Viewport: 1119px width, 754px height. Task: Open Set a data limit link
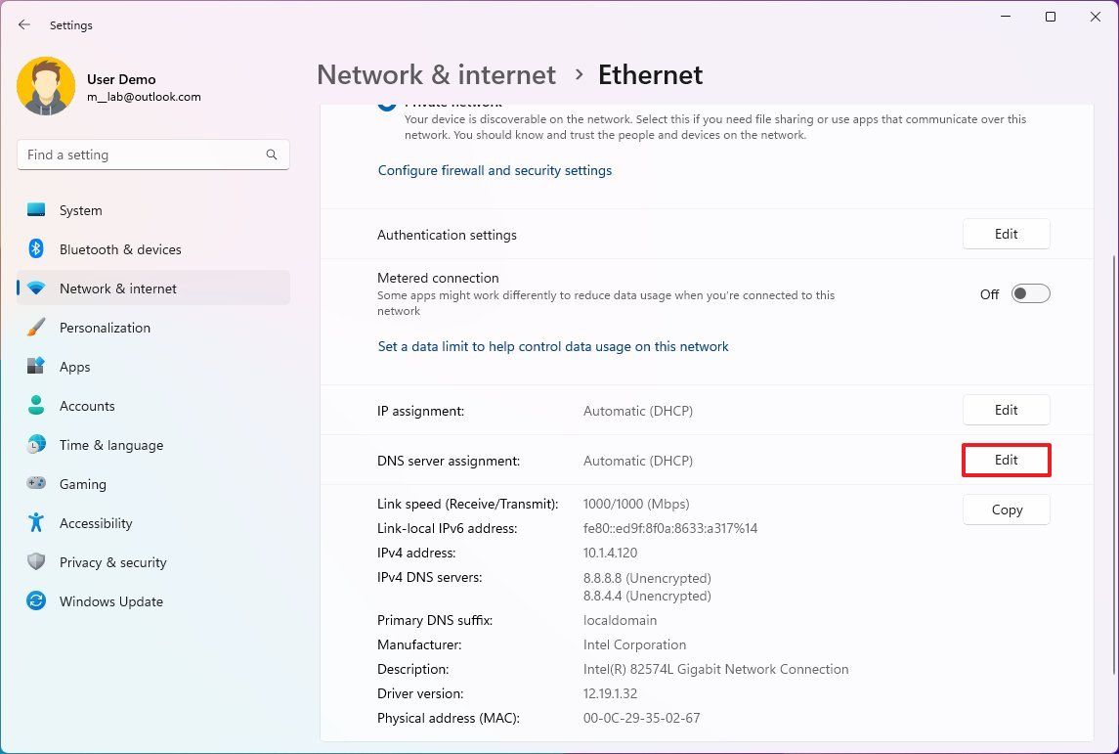click(552, 345)
